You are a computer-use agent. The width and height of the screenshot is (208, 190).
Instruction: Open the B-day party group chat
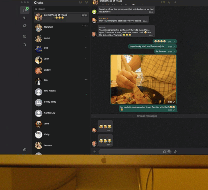pos(61,102)
